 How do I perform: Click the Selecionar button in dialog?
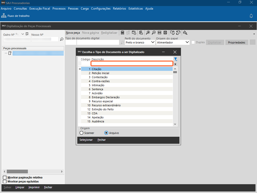pyautogui.click(x=86, y=140)
